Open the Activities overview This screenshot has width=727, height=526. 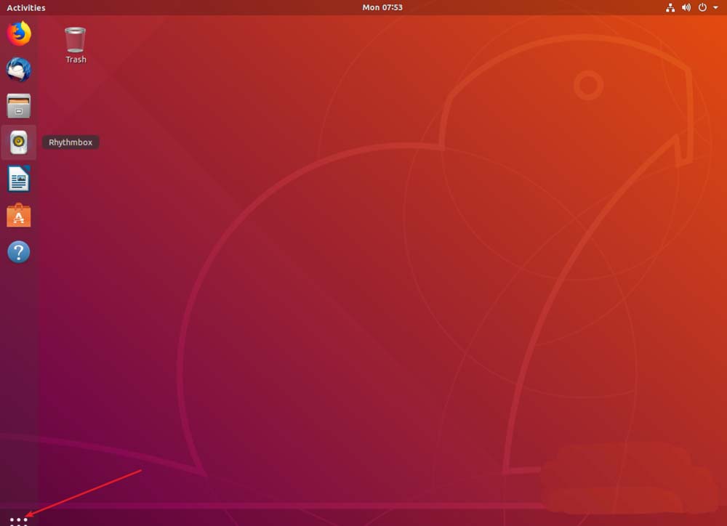[x=26, y=7]
